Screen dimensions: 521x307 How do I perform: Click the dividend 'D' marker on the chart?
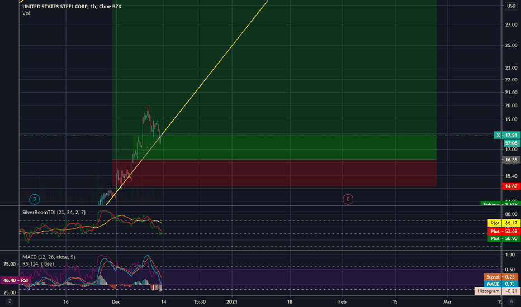[x=35, y=199]
